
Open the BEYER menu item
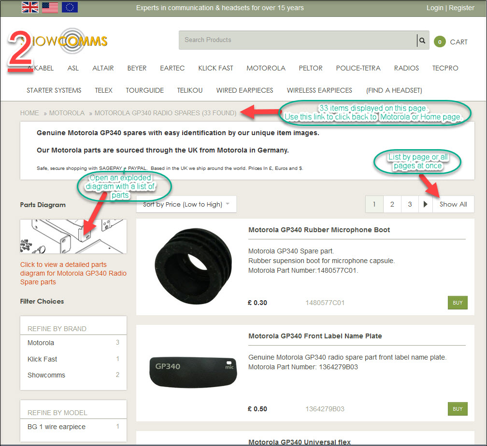pyautogui.click(x=137, y=68)
